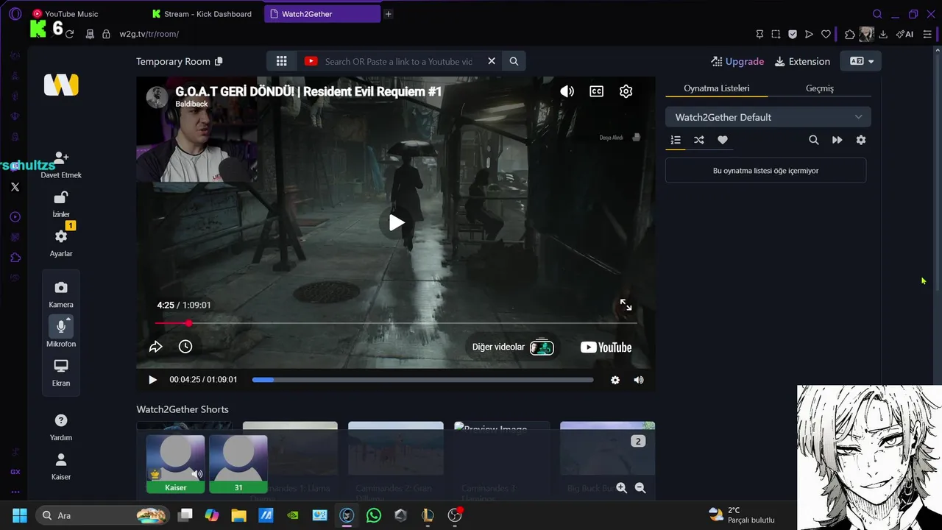Open WhatsApp from the taskbar
The image size is (942, 530).
pos(374,515)
